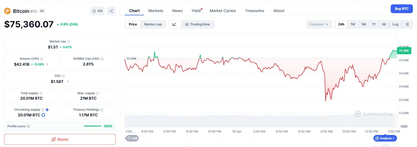Image resolution: width=417 pixels, height=147 pixels.
Task: Click the Volume (24h) info icon
Action: pyautogui.click(x=42, y=59)
